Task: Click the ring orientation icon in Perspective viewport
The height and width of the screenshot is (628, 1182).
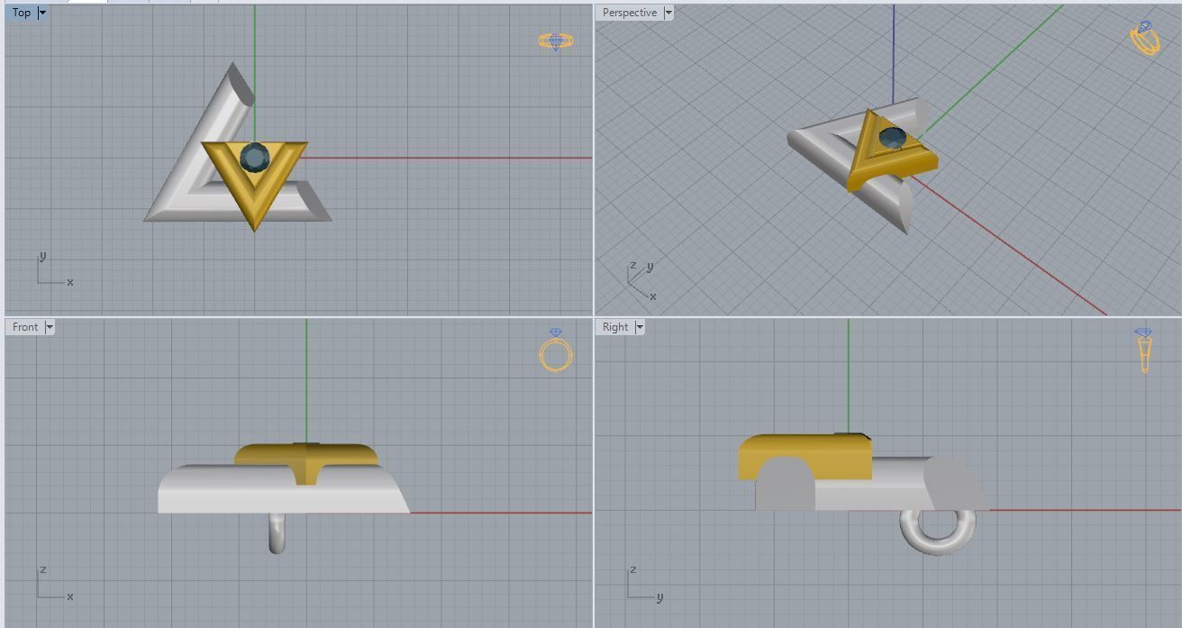Action: point(1144,39)
